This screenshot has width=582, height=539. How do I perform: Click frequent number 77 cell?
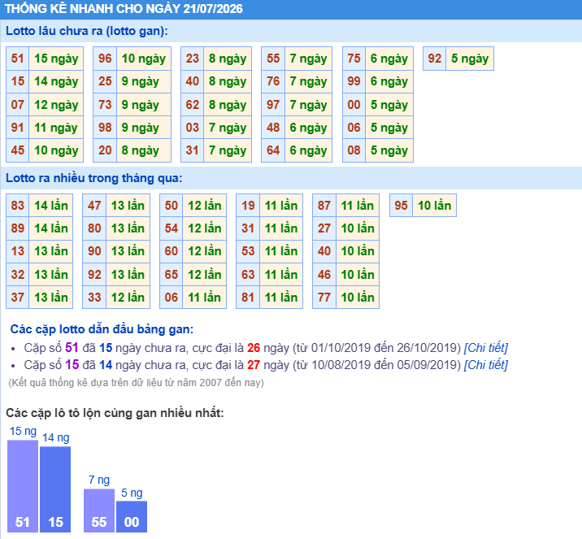324,297
